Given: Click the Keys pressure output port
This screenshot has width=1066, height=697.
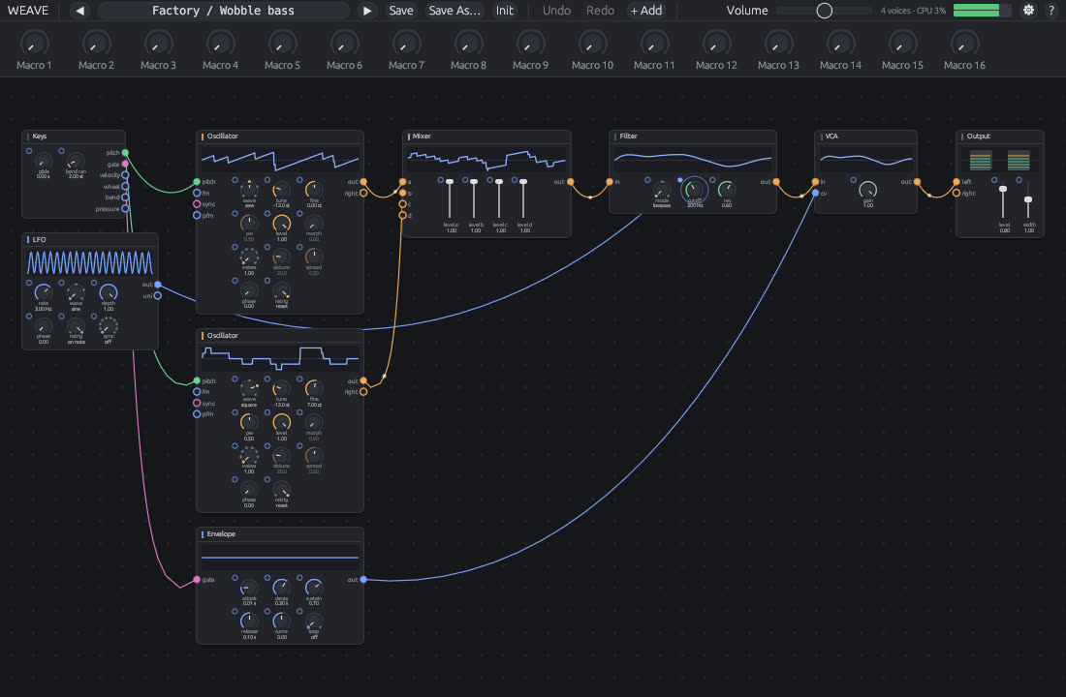Looking at the screenshot, I should click(x=125, y=208).
